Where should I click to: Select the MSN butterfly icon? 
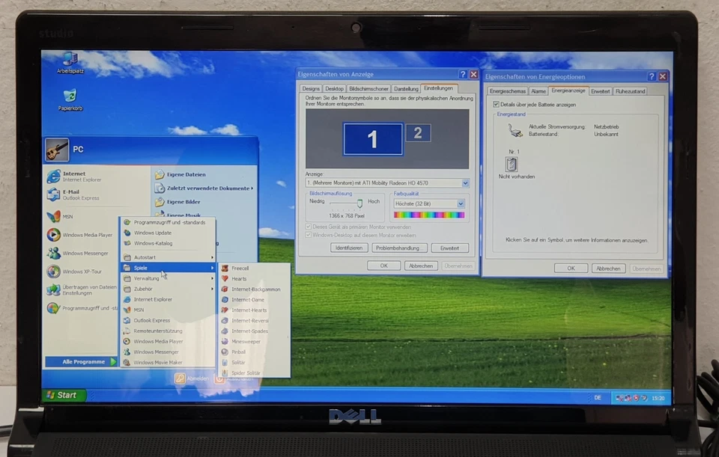pyautogui.click(x=52, y=215)
